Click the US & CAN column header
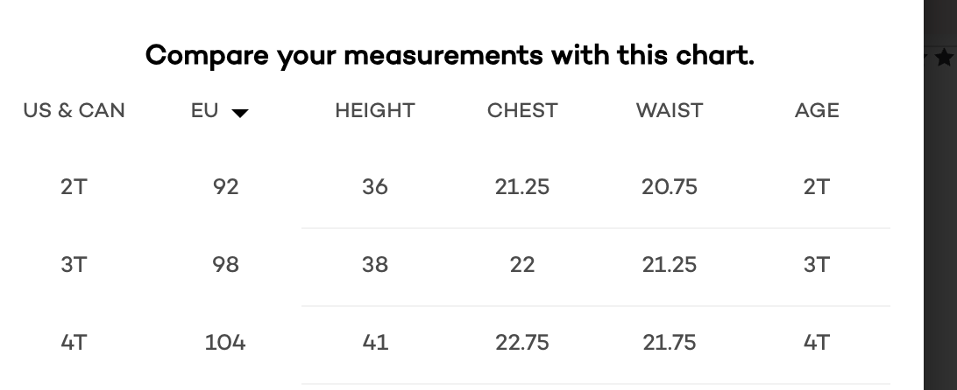 [74, 110]
